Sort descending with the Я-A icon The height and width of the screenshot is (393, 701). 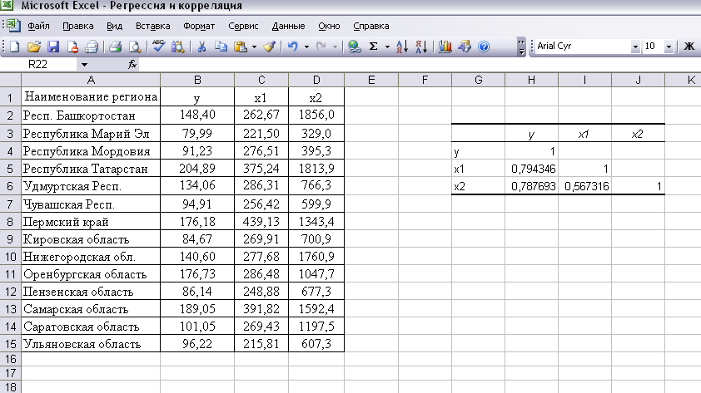click(421, 47)
